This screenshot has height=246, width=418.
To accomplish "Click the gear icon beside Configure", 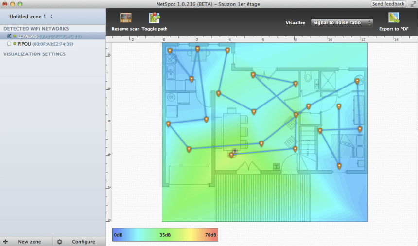I will pyautogui.click(x=59, y=242).
